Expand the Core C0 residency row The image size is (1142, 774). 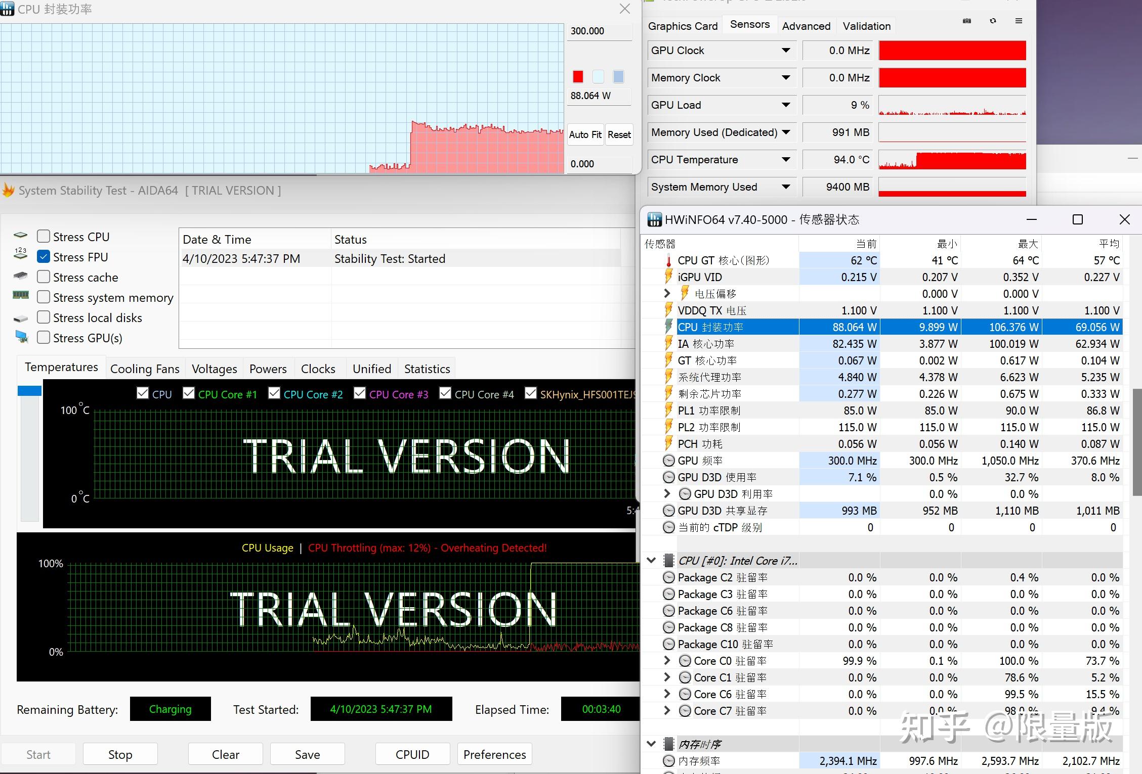pyautogui.click(x=667, y=661)
